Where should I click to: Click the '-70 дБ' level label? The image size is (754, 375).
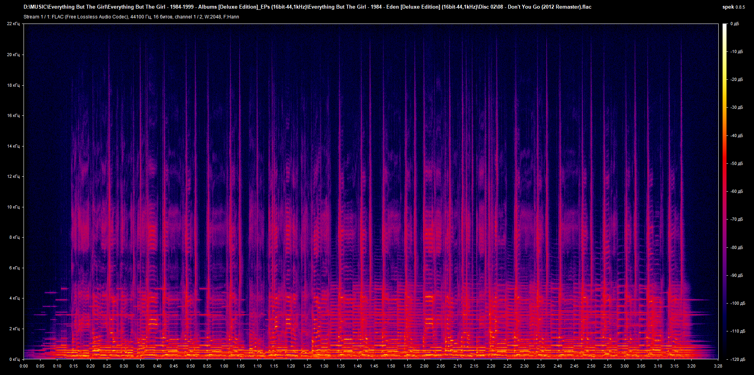coord(736,220)
